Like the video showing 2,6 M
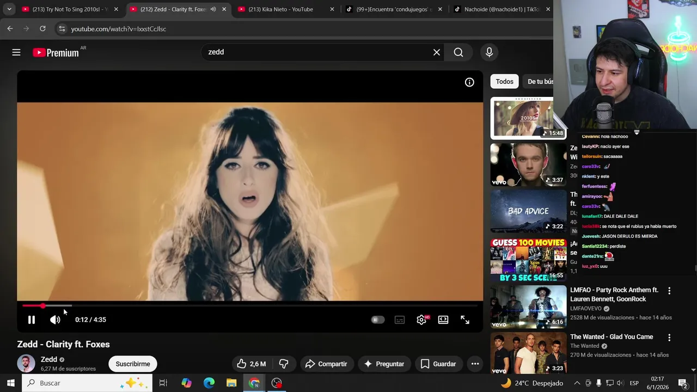Viewport: 697px width, 392px height. click(252, 364)
